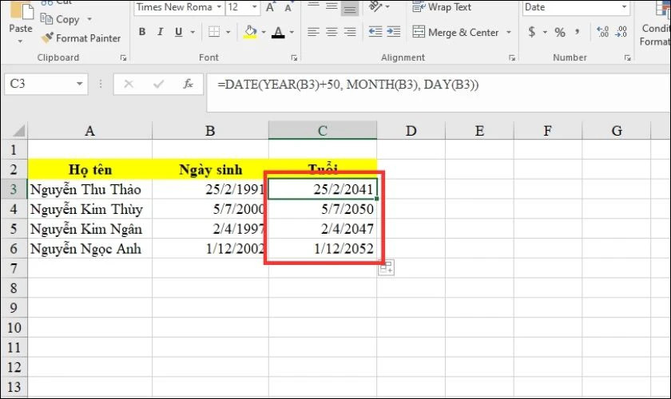Select cell showing 5/7/2000
671x399 pixels.
click(x=210, y=209)
